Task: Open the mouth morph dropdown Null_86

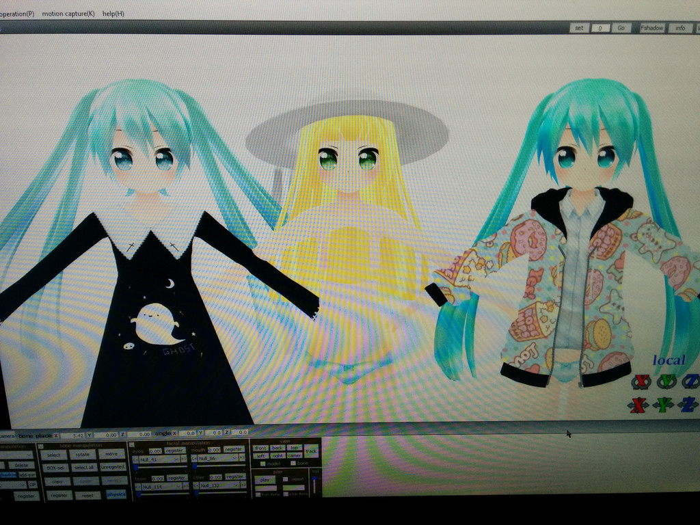Action: 218,458
